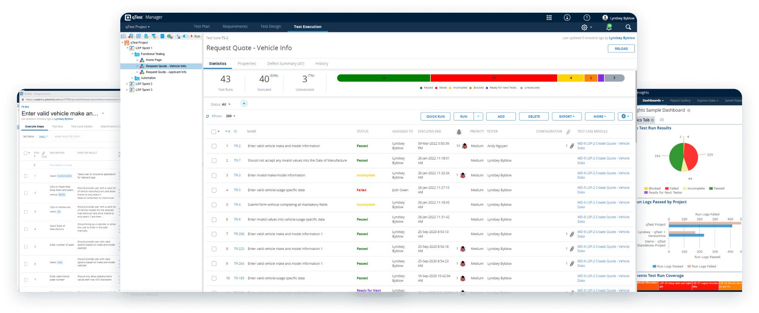Expand the MORE dropdown menu
The width and height of the screenshot is (759, 313).
599,116
